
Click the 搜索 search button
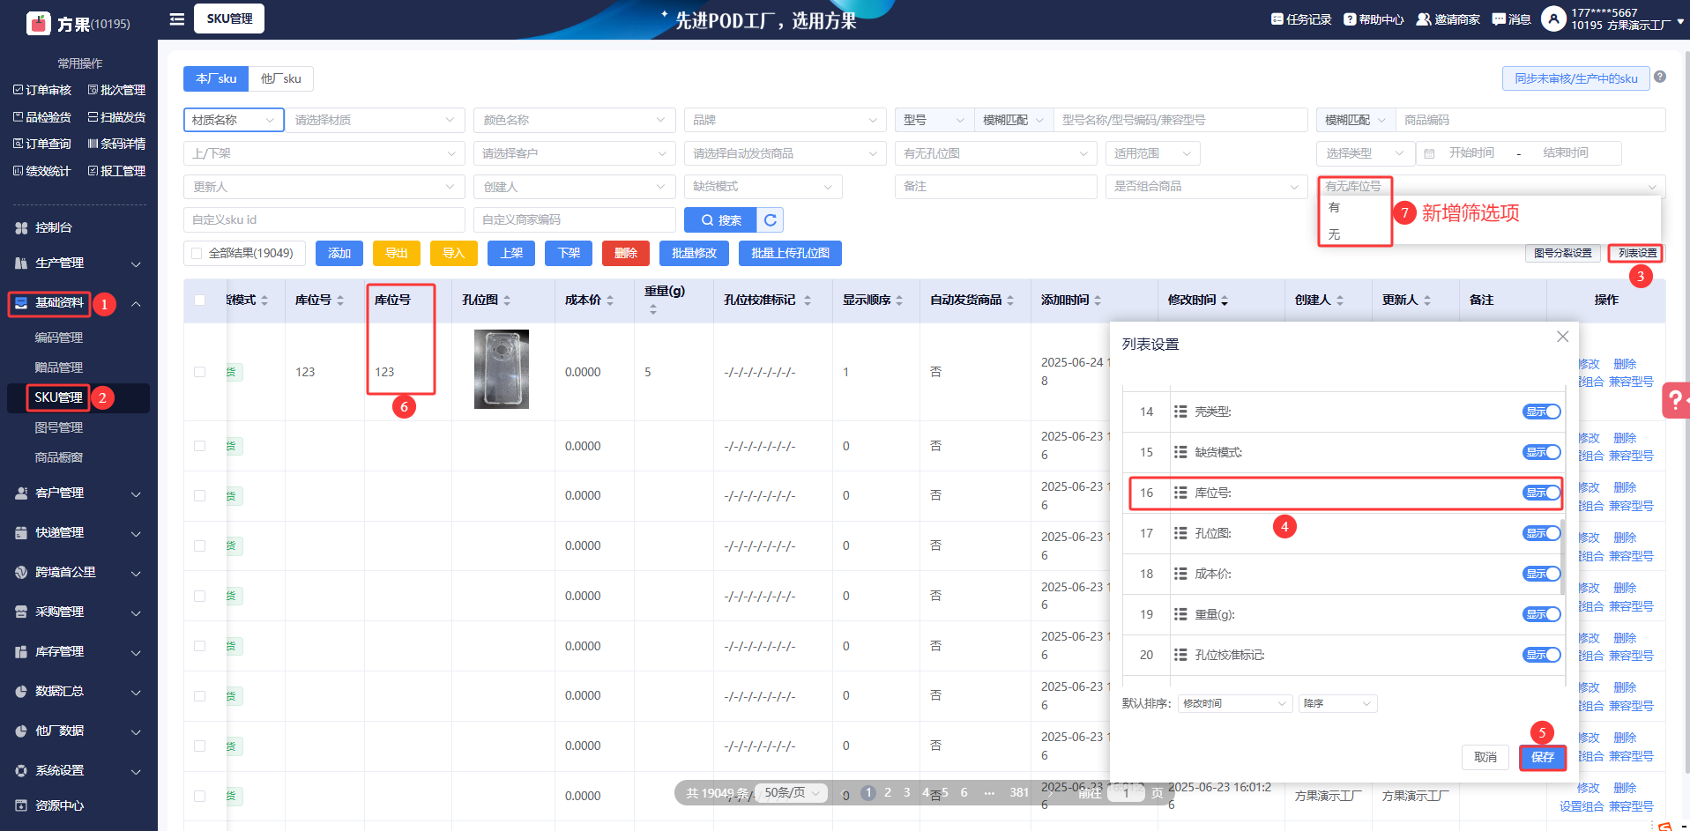[720, 219]
